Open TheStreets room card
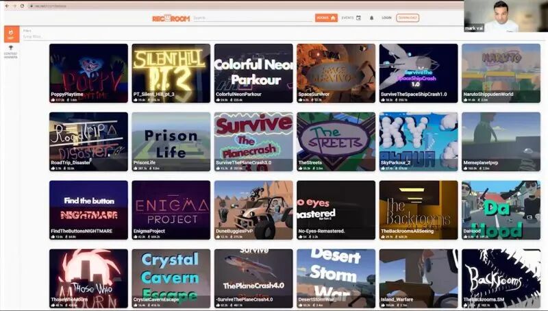The width and height of the screenshot is (548, 311). point(336,142)
